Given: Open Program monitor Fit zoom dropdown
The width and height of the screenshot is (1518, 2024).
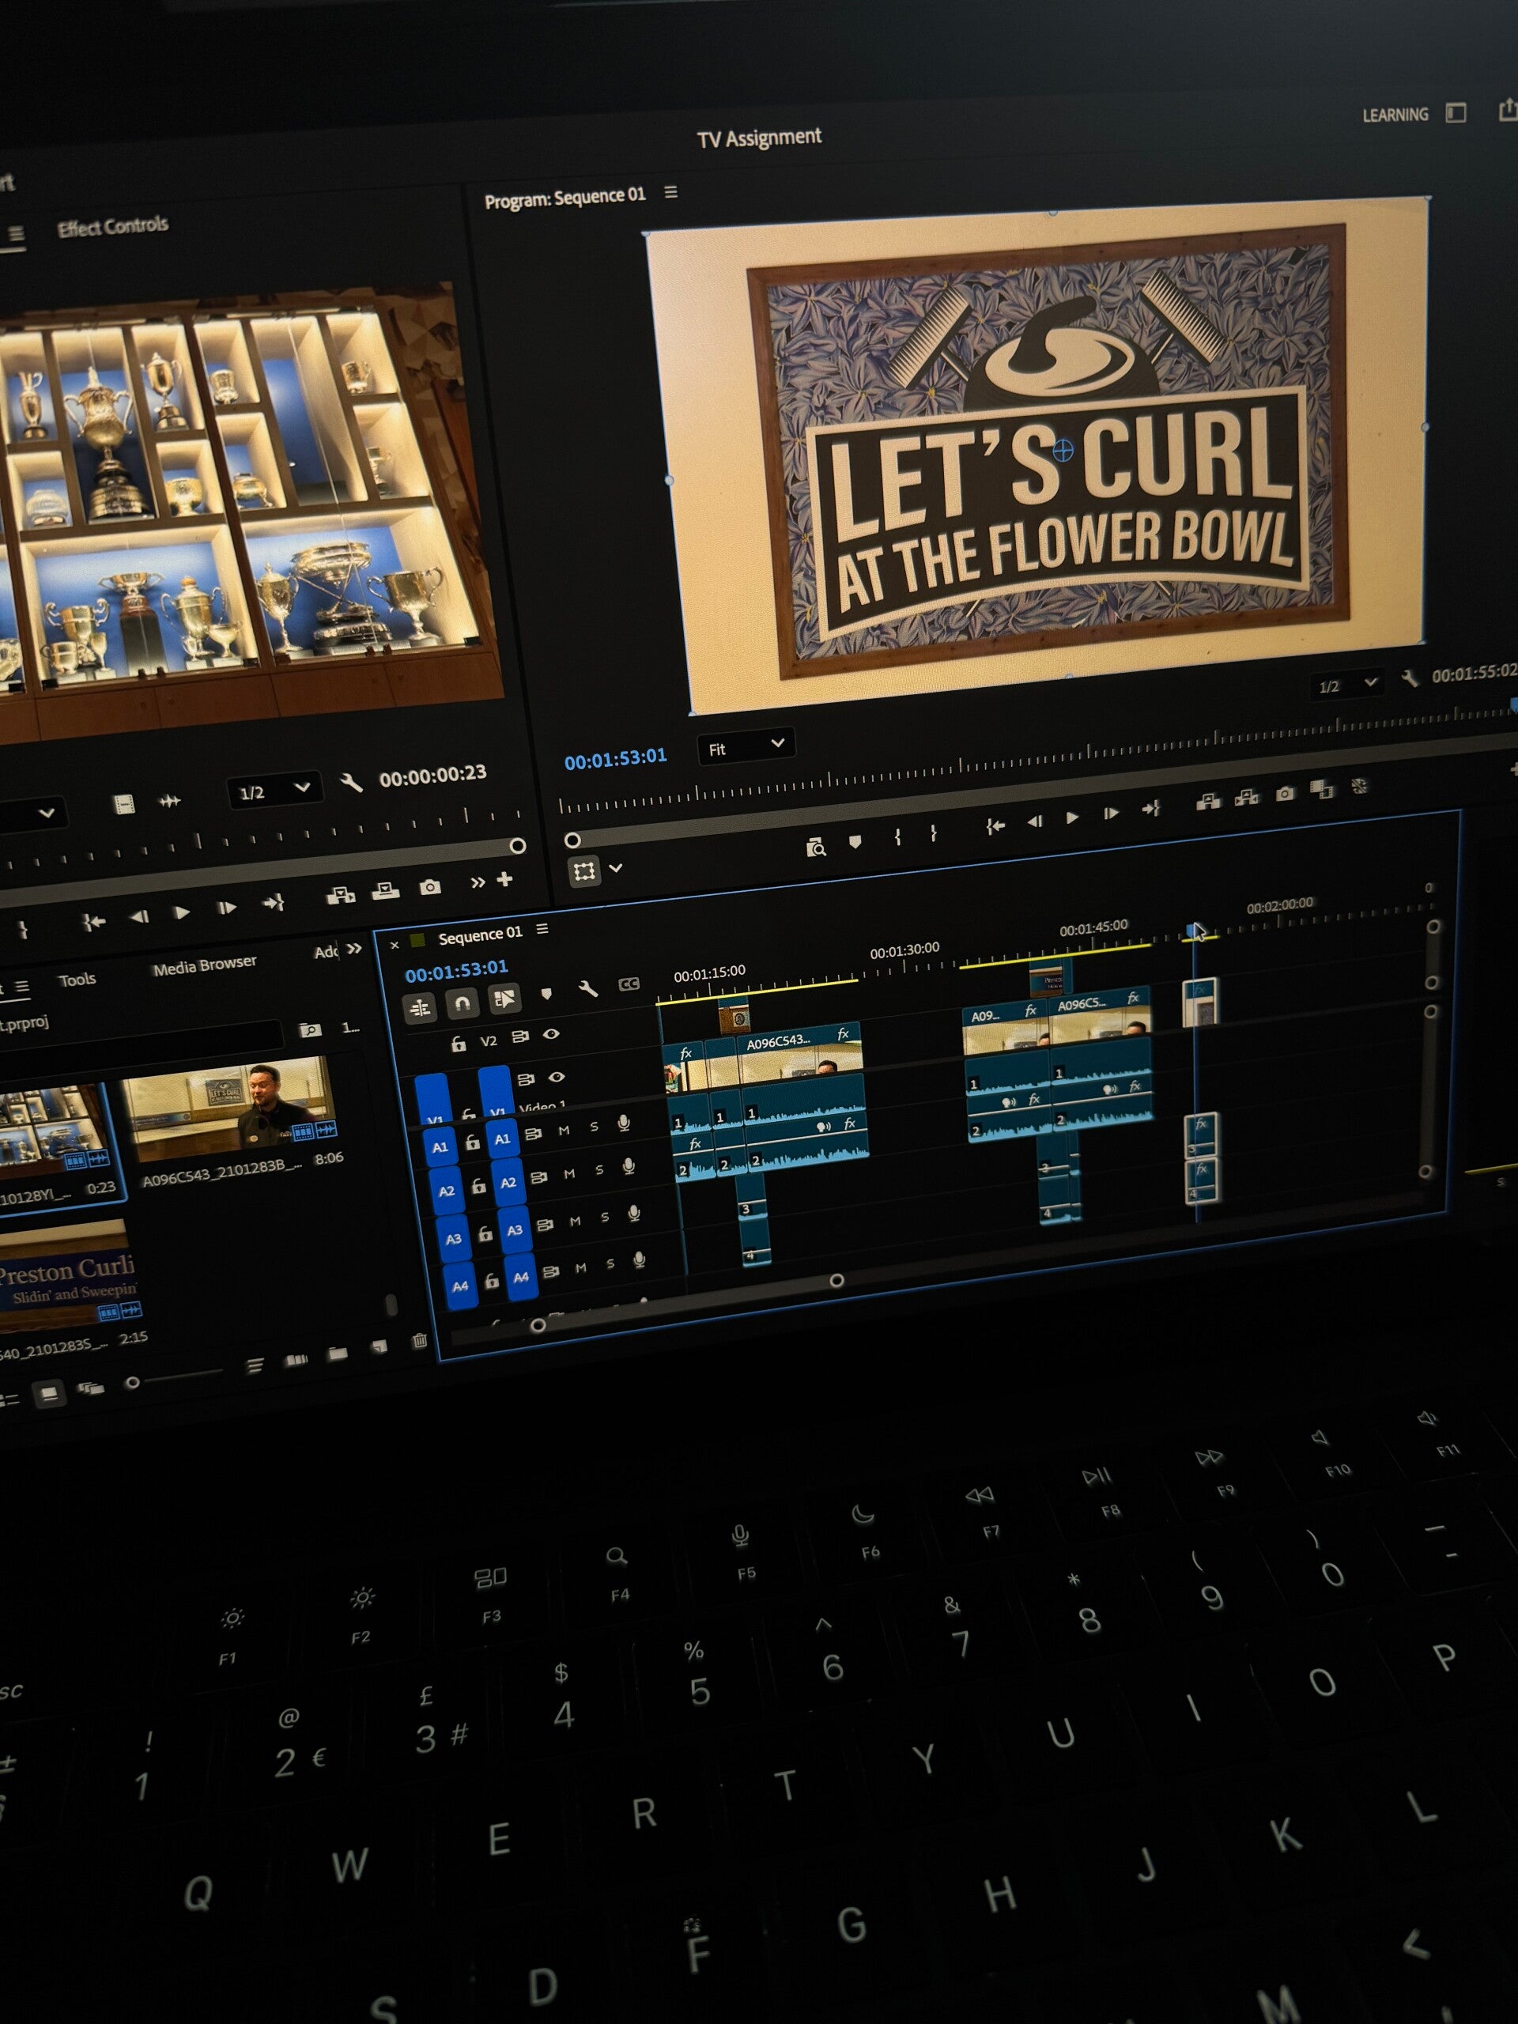Looking at the screenshot, I should (x=746, y=746).
